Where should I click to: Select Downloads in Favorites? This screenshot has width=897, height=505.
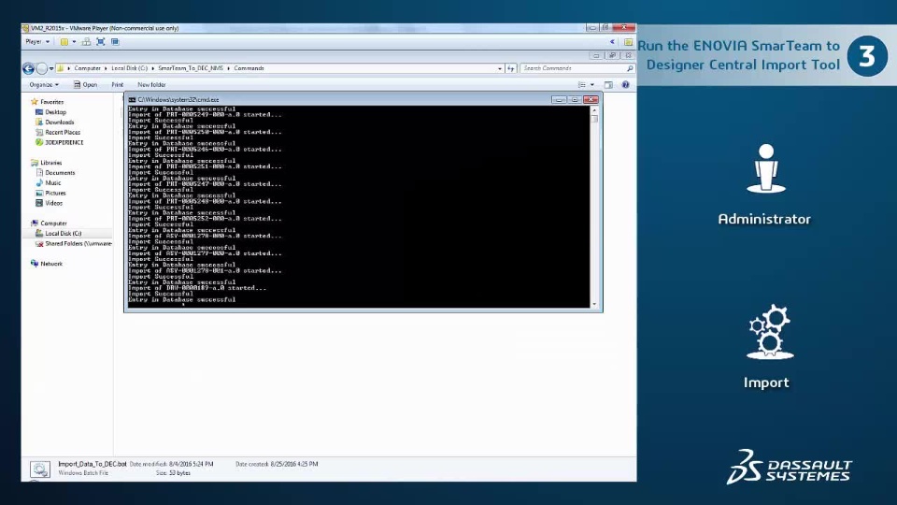pos(60,123)
